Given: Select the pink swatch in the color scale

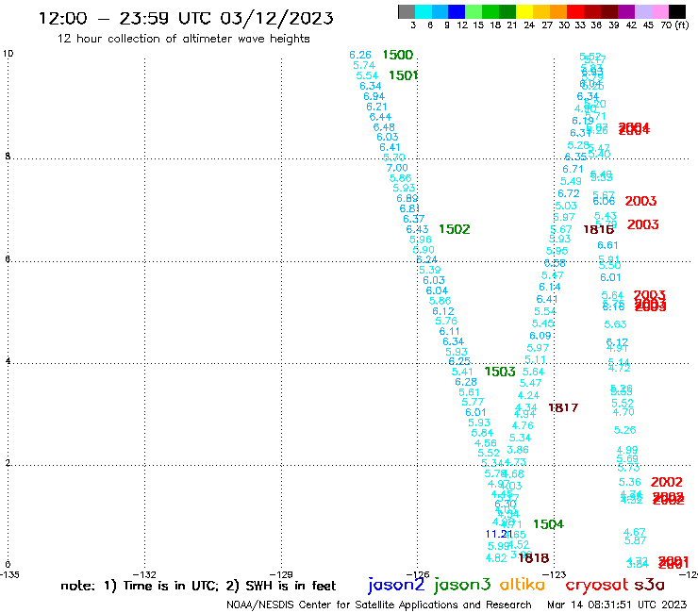Looking at the screenshot, I should (659, 11).
